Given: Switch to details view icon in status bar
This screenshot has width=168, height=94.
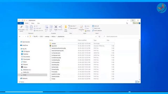Looking at the screenshot, I should (x=136, y=82).
